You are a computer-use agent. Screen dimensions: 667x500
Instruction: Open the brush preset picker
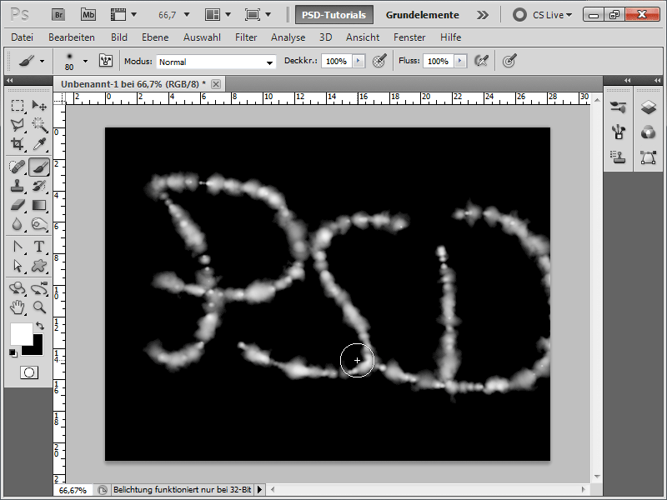pos(86,61)
